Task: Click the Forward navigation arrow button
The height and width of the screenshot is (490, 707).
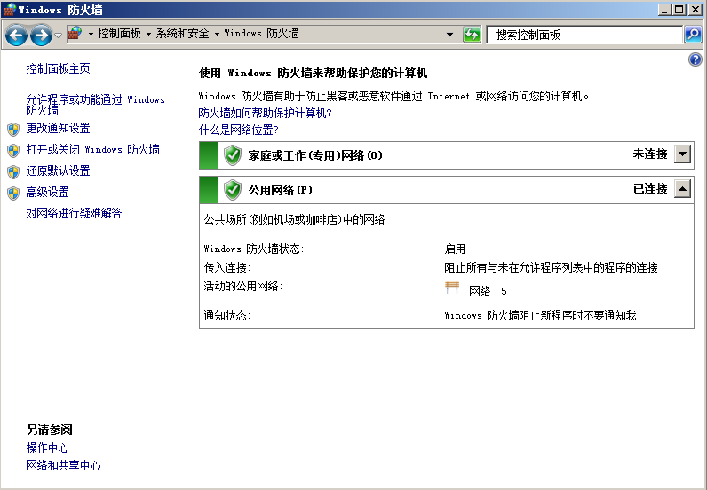Action: [41, 35]
